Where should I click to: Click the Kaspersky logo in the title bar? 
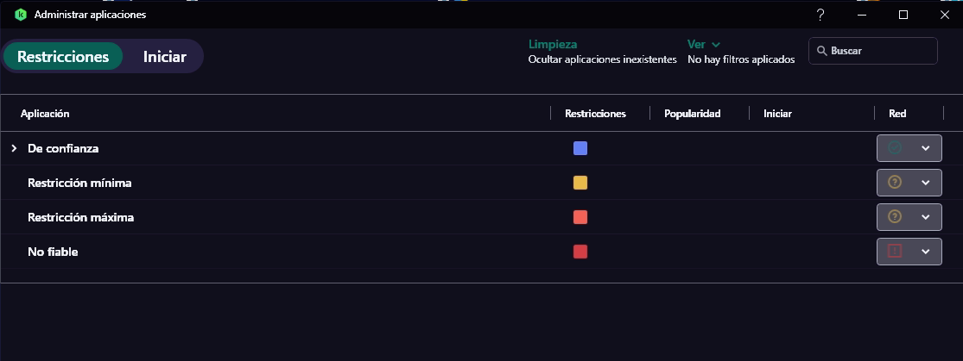[21, 15]
